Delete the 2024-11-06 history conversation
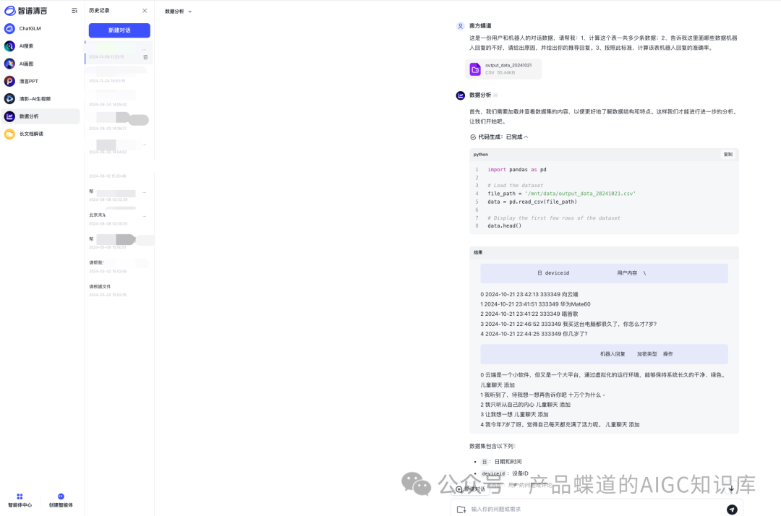This screenshot has width=781, height=516. coord(145,57)
